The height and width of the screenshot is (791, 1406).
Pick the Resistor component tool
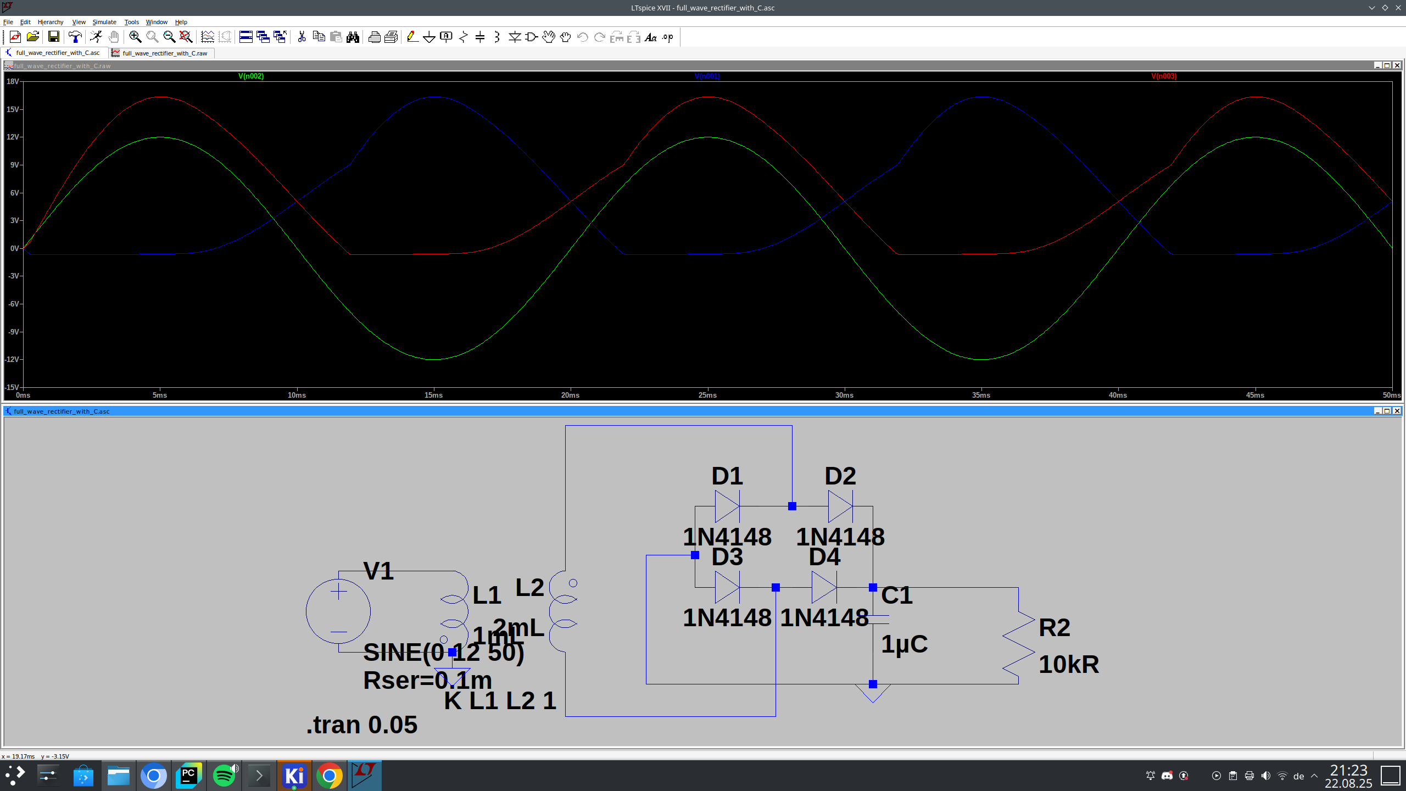(463, 37)
